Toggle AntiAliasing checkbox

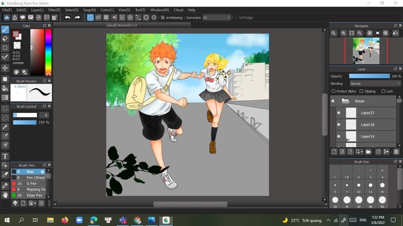pos(163,18)
